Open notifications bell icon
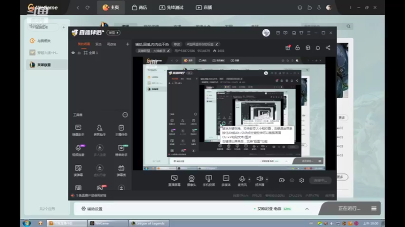The image size is (405, 227). (318, 48)
